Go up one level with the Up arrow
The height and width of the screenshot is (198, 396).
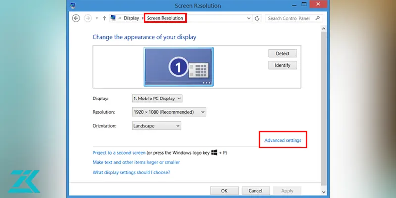point(104,18)
